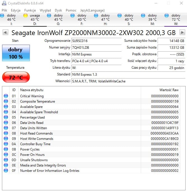This screenshot has height=192, width=187.
Task: Open the Wygląd menu
Action: [45, 10]
